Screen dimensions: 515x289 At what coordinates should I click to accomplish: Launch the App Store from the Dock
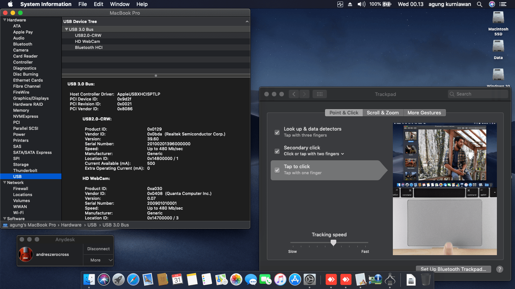[295, 280]
